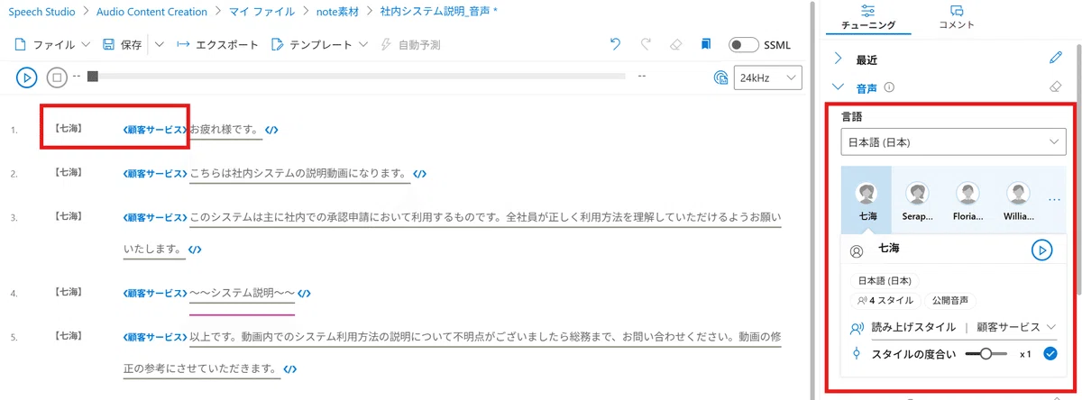Preview 七海 voice with play icon
This screenshot has width=1082, height=400.
[x=1042, y=250]
